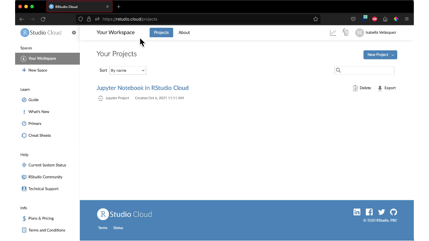This screenshot has height=241, width=429.
Task: Click the What's New sidebar item
Action: pyautogui.click(x=38, y=111)
